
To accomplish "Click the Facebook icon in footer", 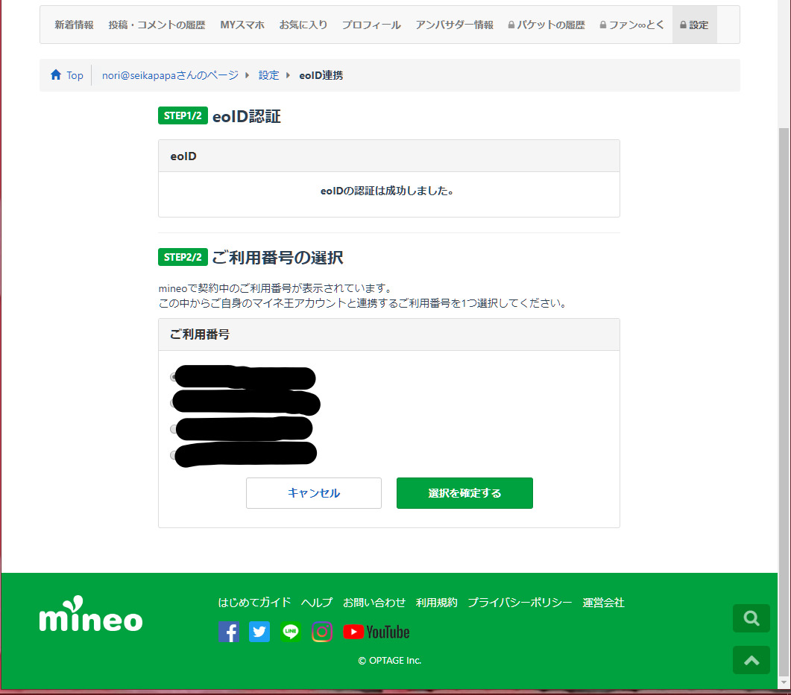I will [x=230, y=632].
